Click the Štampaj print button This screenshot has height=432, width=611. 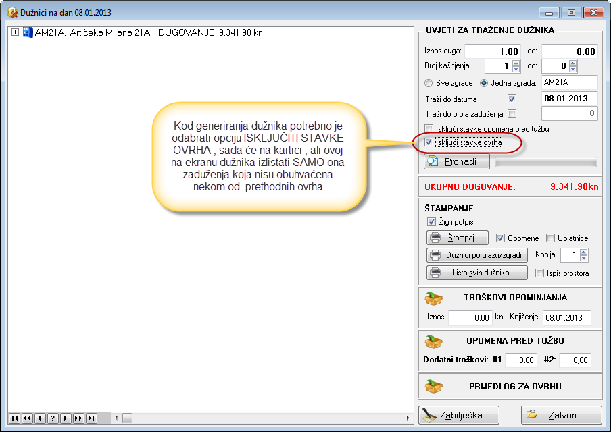458,238
